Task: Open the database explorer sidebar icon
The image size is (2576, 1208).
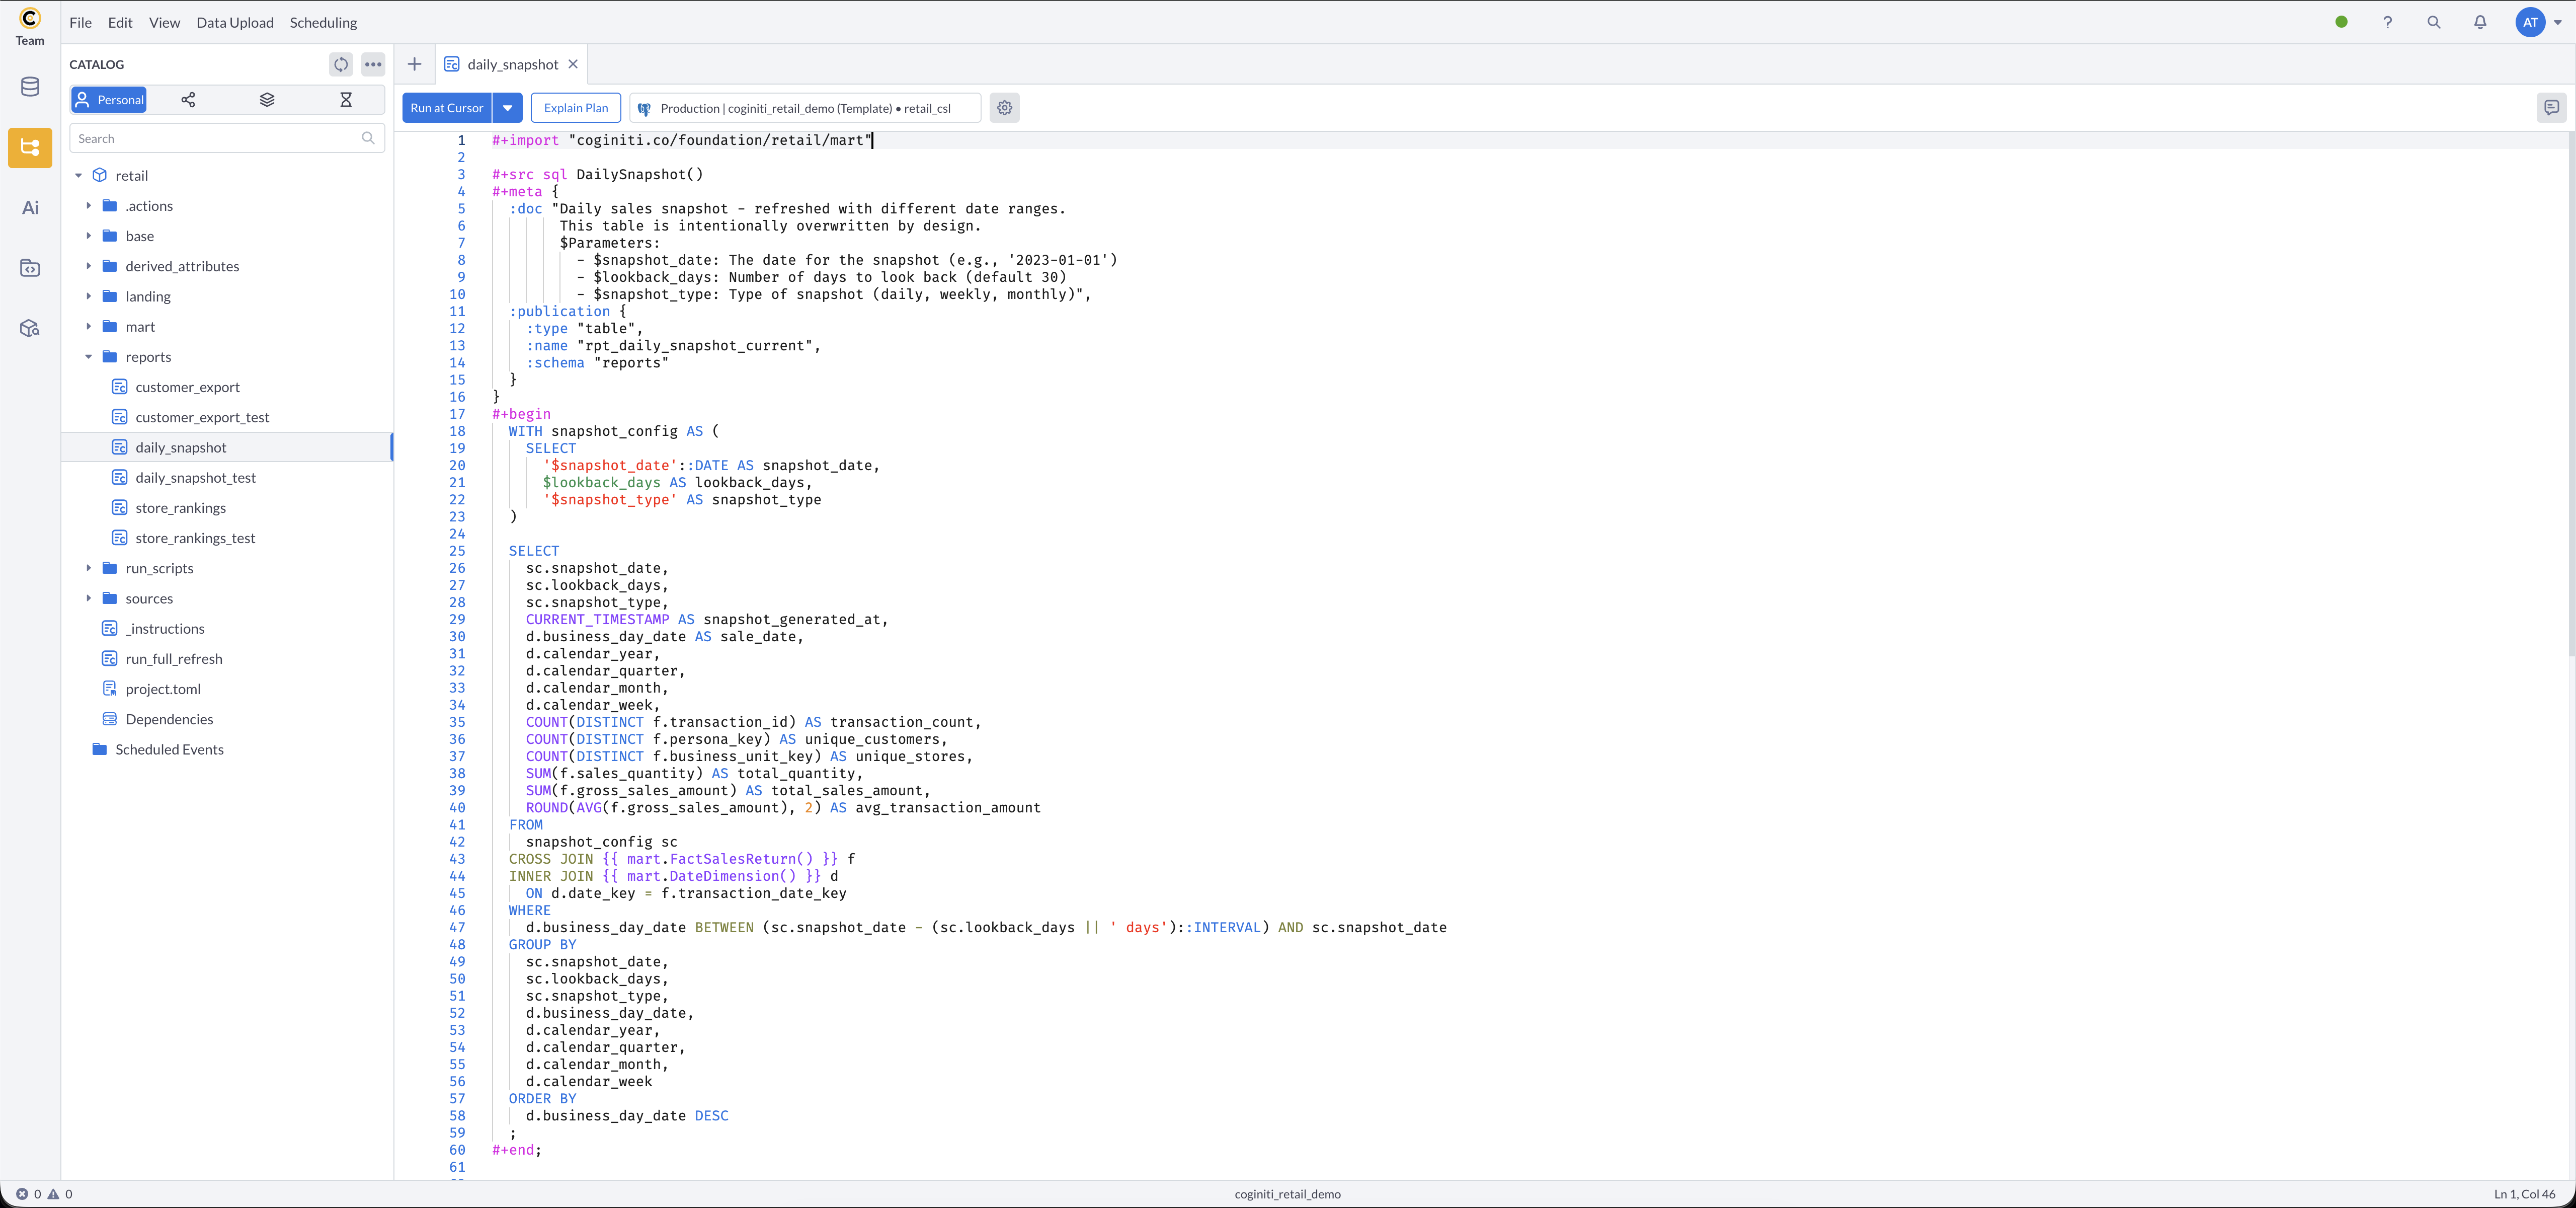Action: coord(30,87)
